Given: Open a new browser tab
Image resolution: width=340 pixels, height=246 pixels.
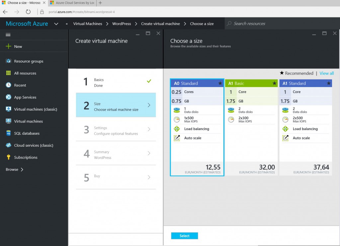Looking at the screenshot, I should point(100,3).
